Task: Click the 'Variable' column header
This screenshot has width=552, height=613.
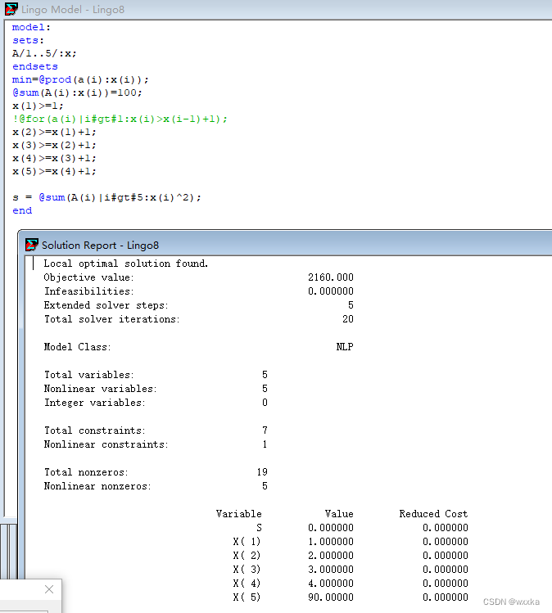Action: [x=238, y=514]
